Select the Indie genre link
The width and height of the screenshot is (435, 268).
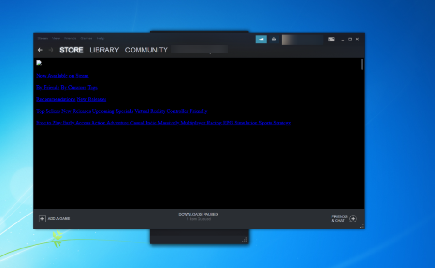(151, 123)
